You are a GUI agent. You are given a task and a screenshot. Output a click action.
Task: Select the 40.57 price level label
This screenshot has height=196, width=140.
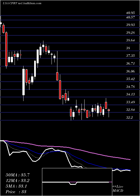130,17
